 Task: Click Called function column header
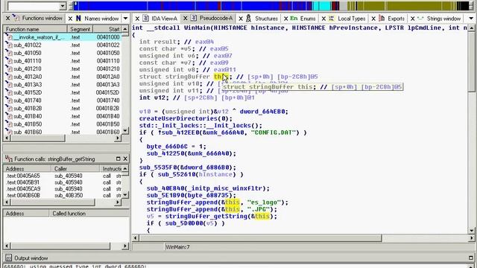click(89, 214)
